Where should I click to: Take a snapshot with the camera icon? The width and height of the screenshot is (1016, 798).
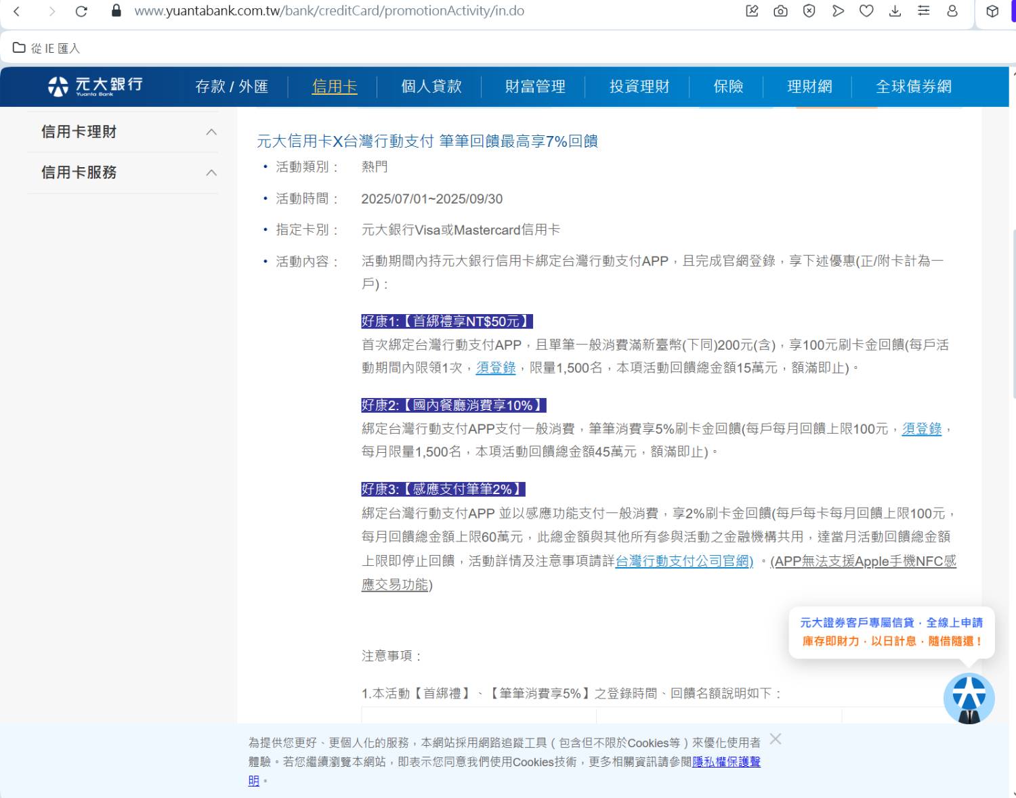(x=780, y=11)
